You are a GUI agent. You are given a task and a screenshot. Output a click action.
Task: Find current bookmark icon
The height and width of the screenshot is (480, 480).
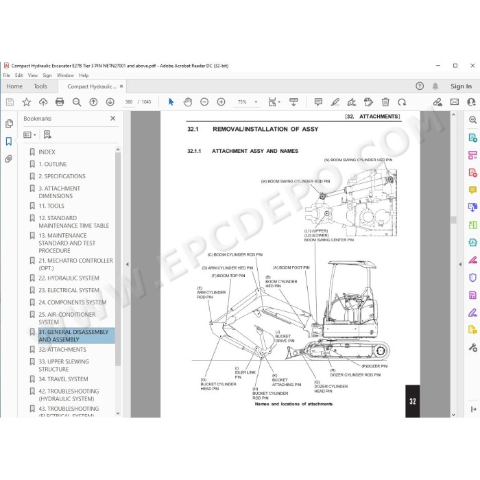(47, 134)
